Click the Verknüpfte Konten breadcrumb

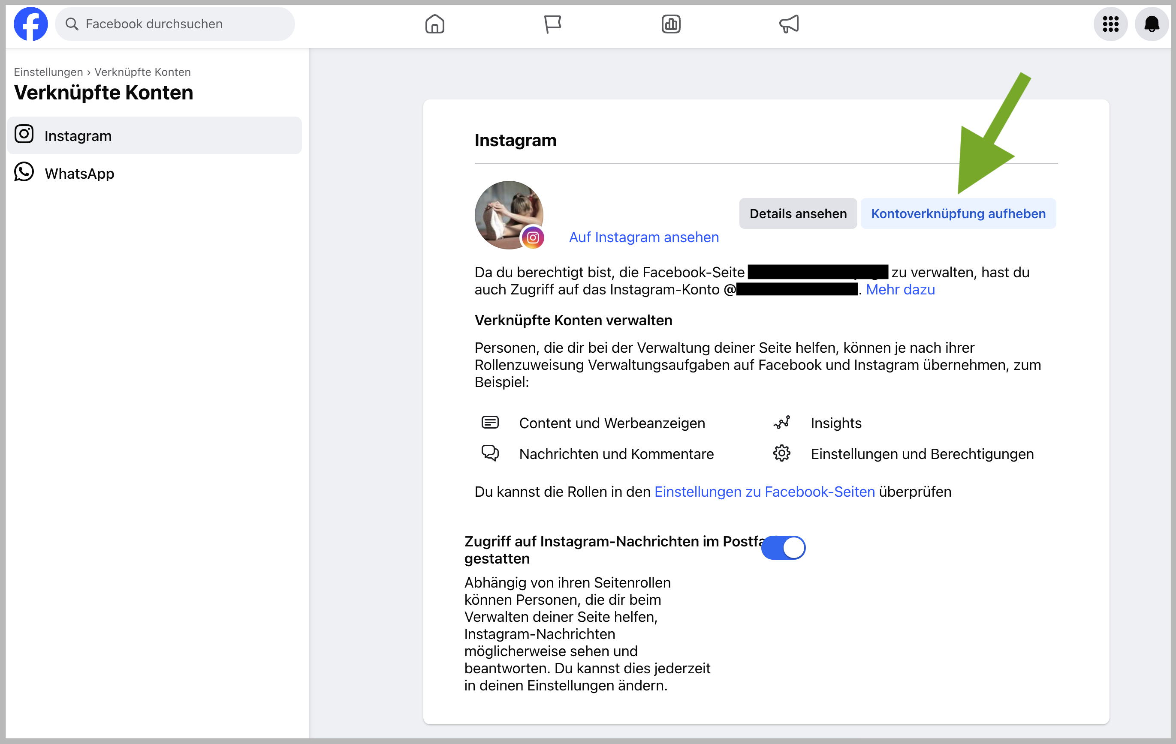coord(143,72)
